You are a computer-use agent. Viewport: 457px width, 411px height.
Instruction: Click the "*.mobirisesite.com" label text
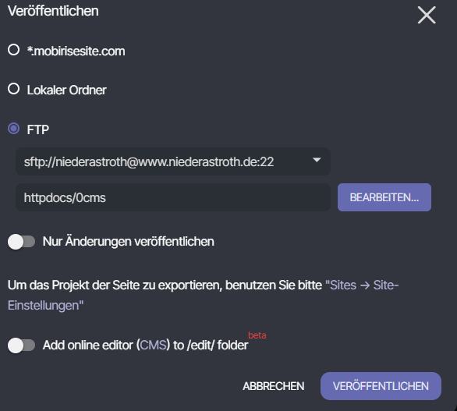76,51
